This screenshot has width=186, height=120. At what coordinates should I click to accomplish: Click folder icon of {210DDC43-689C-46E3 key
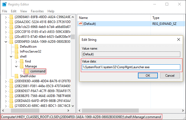[x=11, y=106]
